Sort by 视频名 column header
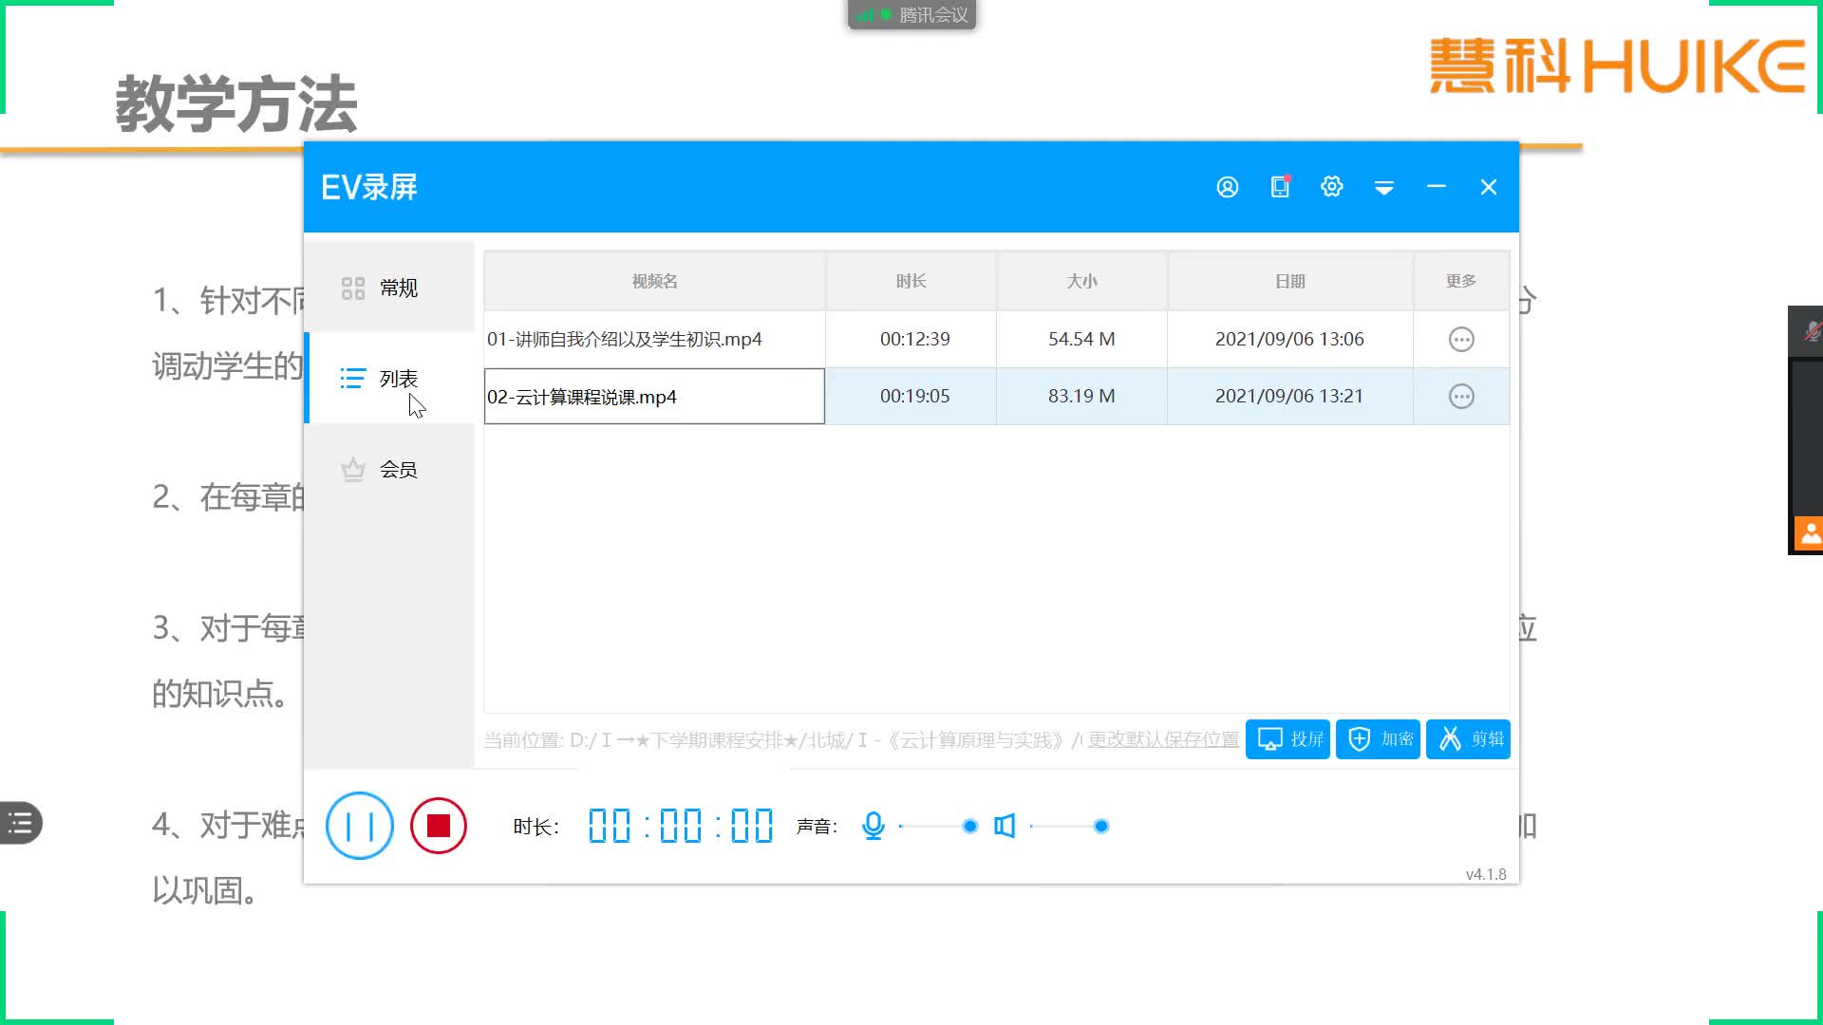The image size is (1823, 1025). click(655, 281)
